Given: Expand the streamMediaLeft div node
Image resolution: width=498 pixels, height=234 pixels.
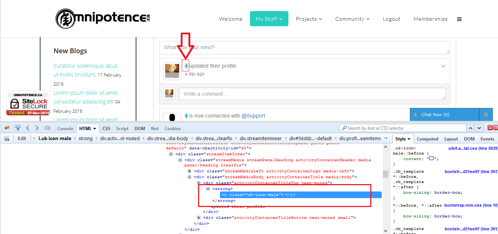Looking at the screenshot, I should click(x=189, y=171).
